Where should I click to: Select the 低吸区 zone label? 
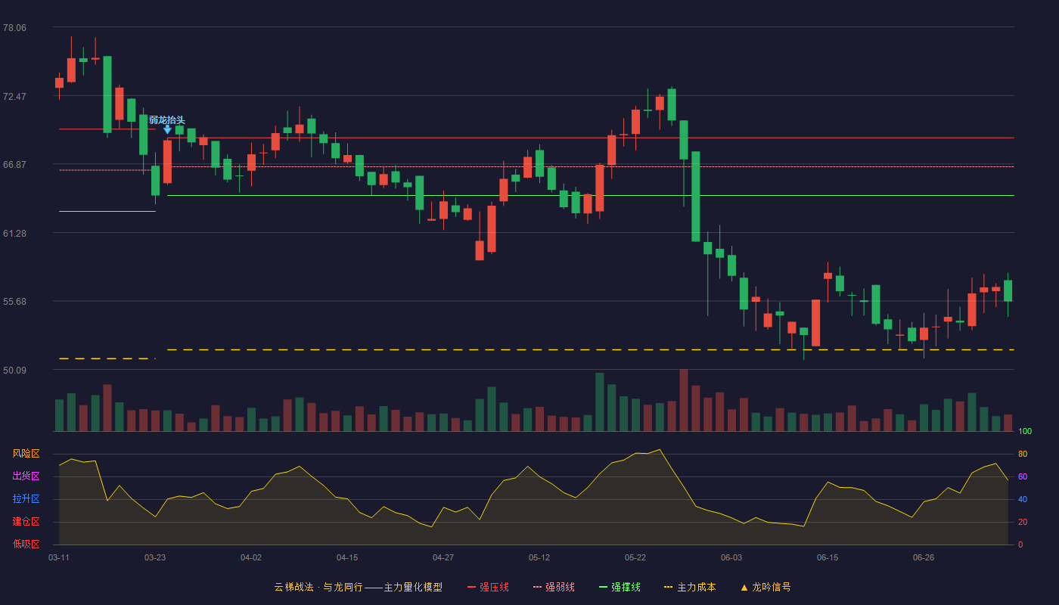tap(26, 544)
